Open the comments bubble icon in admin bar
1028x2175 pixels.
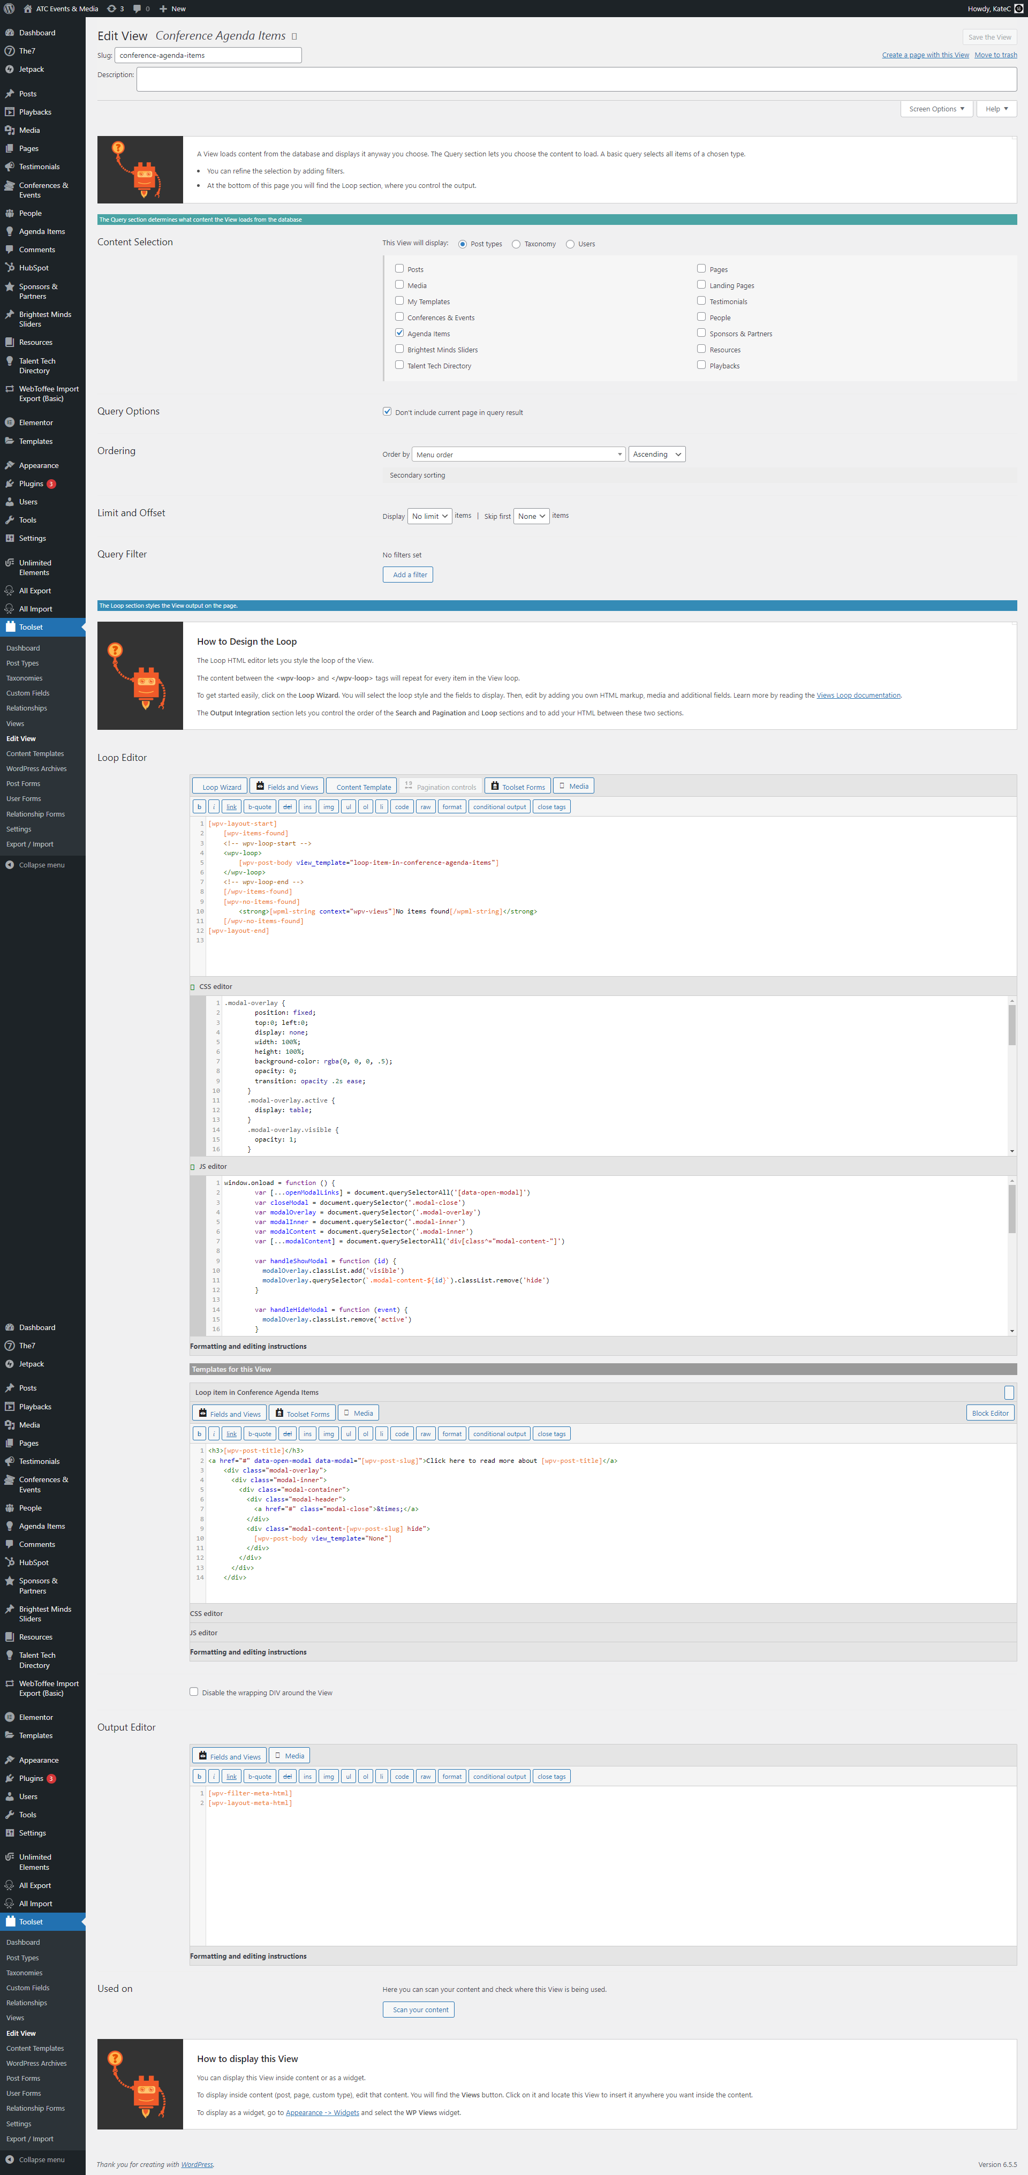point(141,9)
